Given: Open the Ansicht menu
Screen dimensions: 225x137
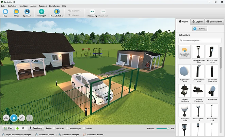Looking at the screenshot, I should [33, 6].
